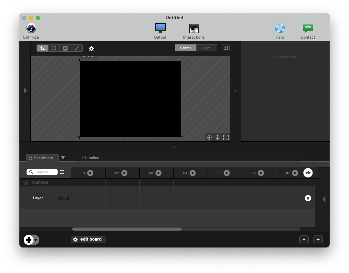Viewport: 349px width, 273px height.
Task: Open the add-item dropdown arrow
Action: click(x=36, y=240)
